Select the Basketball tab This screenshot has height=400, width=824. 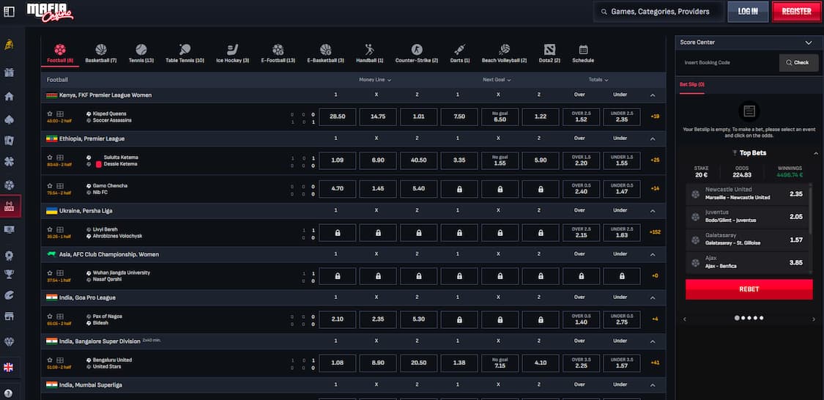pyautogui.click(x=101, y=53)
